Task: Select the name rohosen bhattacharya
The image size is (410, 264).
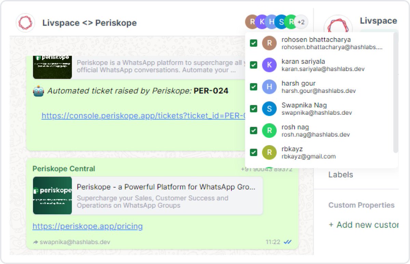Action: (x=316, y=40)
